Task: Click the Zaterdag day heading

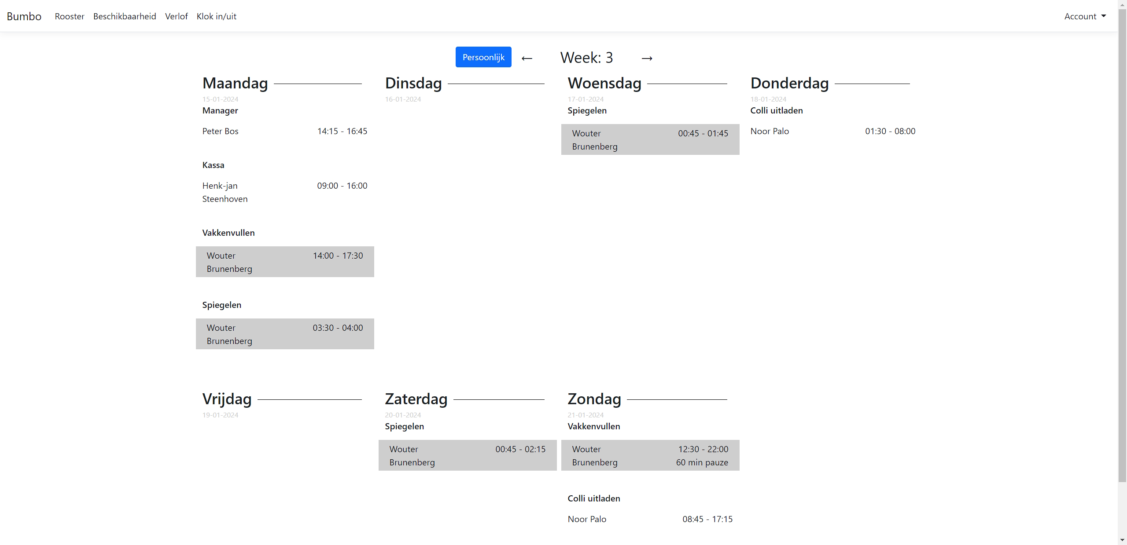Action: click(x=416, y=399)
